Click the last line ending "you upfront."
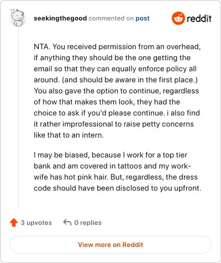 (x=117, y=188)
